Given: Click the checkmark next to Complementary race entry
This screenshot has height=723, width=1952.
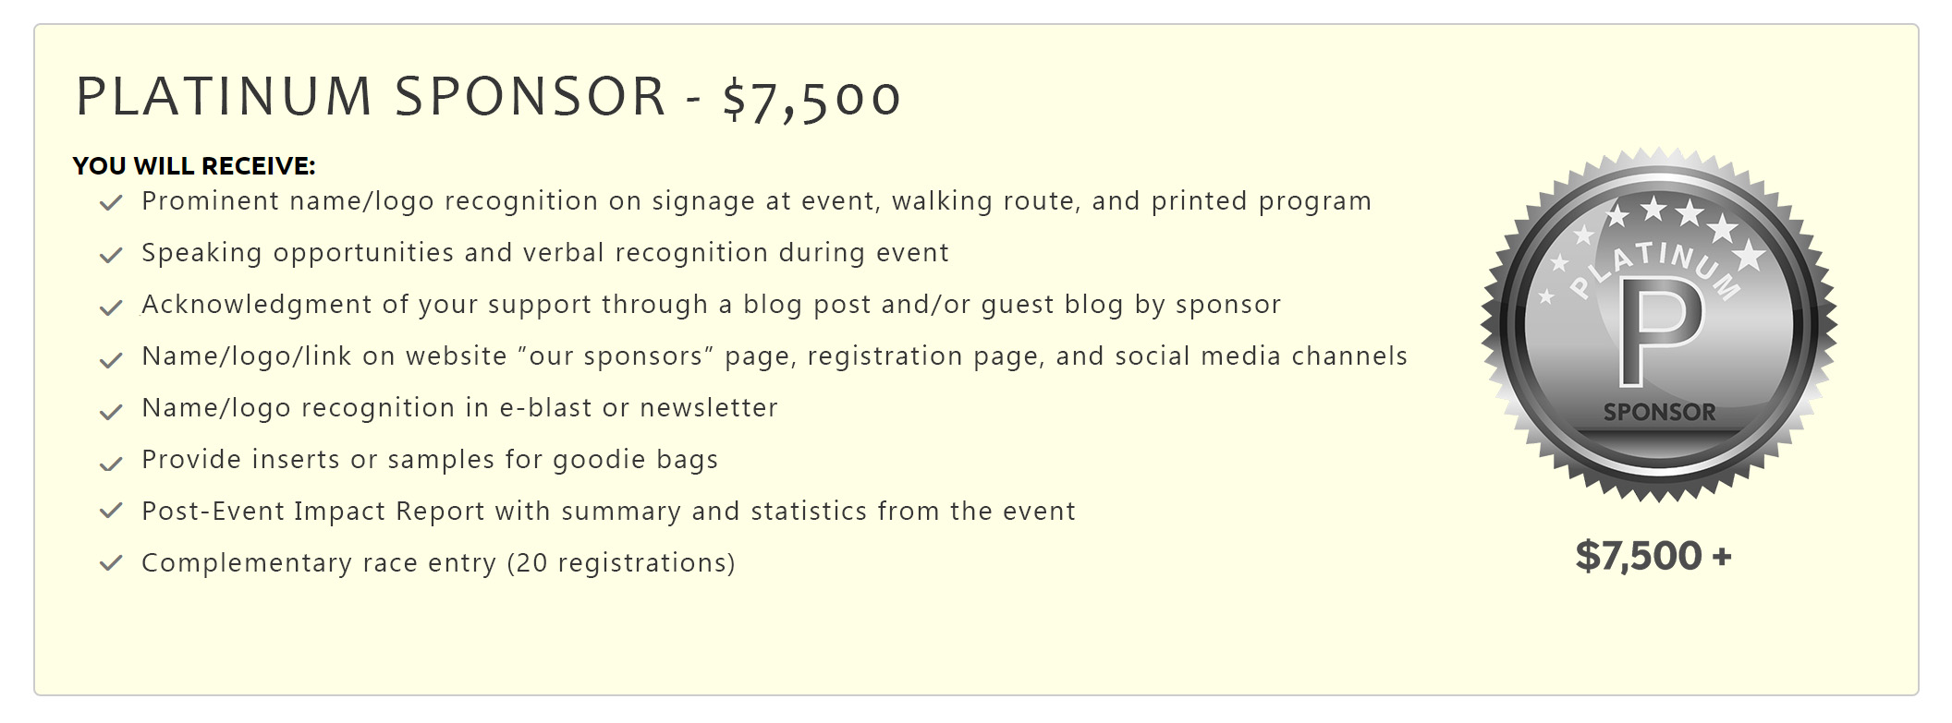Looking at the screenshot, I should [x=111, y=562].
